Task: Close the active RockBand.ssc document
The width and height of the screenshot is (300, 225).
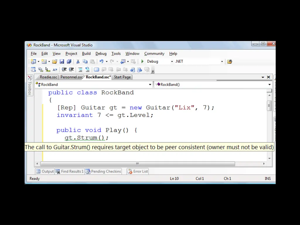Action: click(x=269, y=77)
